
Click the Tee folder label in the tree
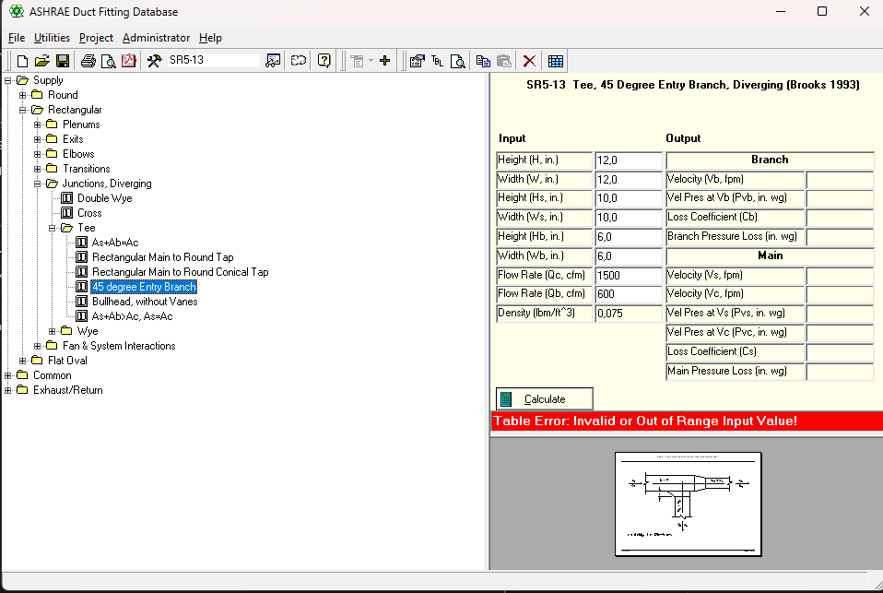(x=86, y=228)
